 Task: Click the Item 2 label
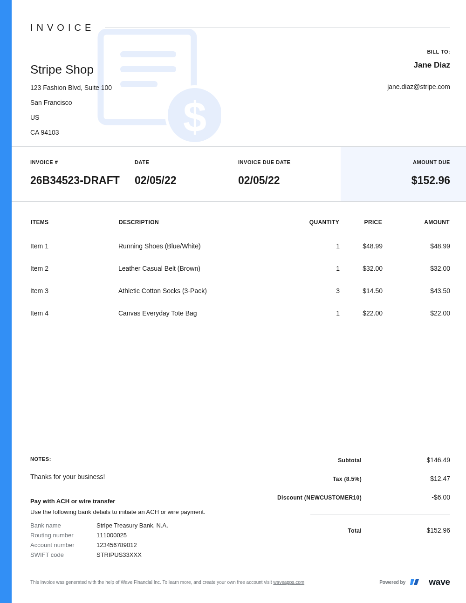(x=39, y=268)
